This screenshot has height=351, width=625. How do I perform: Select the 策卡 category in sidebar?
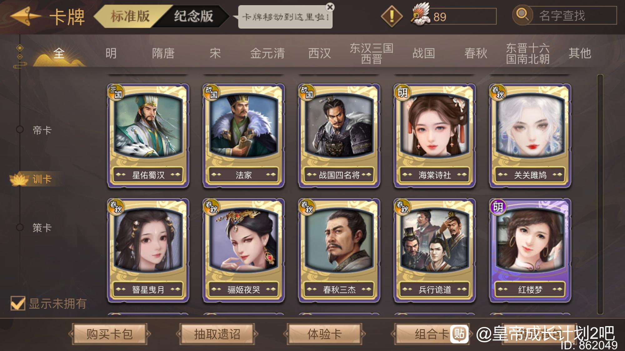pos(42,227)
